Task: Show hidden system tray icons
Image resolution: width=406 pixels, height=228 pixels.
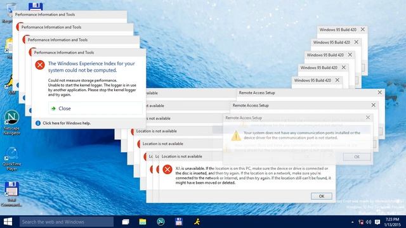Action: (353, 222)
